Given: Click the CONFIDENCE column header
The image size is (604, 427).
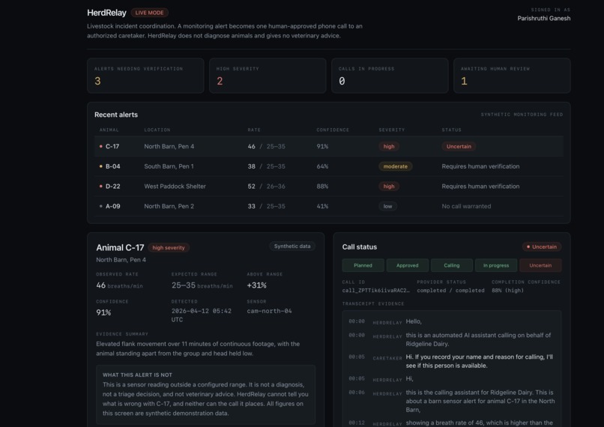Looking at the screenshot, I should pyautogui.click(x=333, y=130).
